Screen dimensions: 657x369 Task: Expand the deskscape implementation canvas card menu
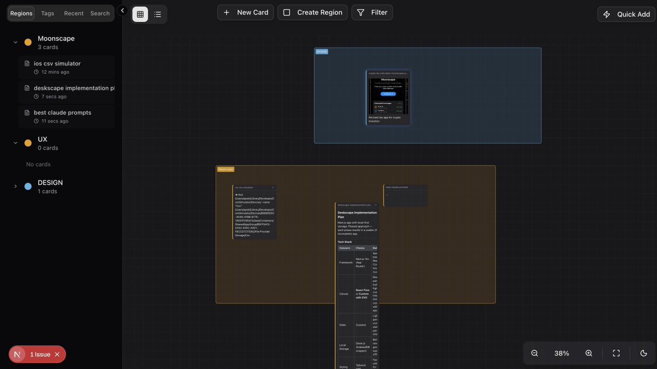coord(376,205)
